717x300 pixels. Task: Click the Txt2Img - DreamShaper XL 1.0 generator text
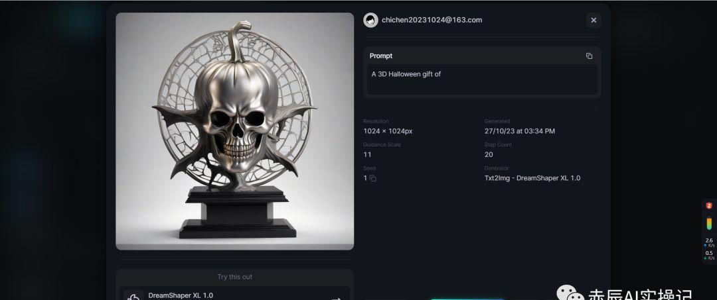pos(532,177)
